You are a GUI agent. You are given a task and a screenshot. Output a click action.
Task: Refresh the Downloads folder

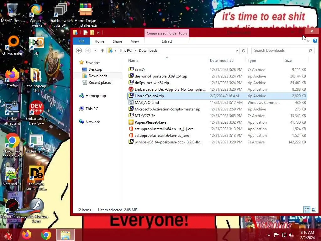coord(243,51)
